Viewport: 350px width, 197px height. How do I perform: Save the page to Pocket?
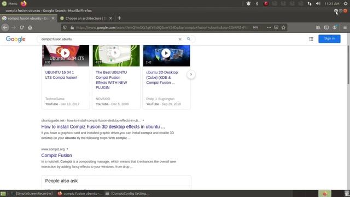[276, 27]
